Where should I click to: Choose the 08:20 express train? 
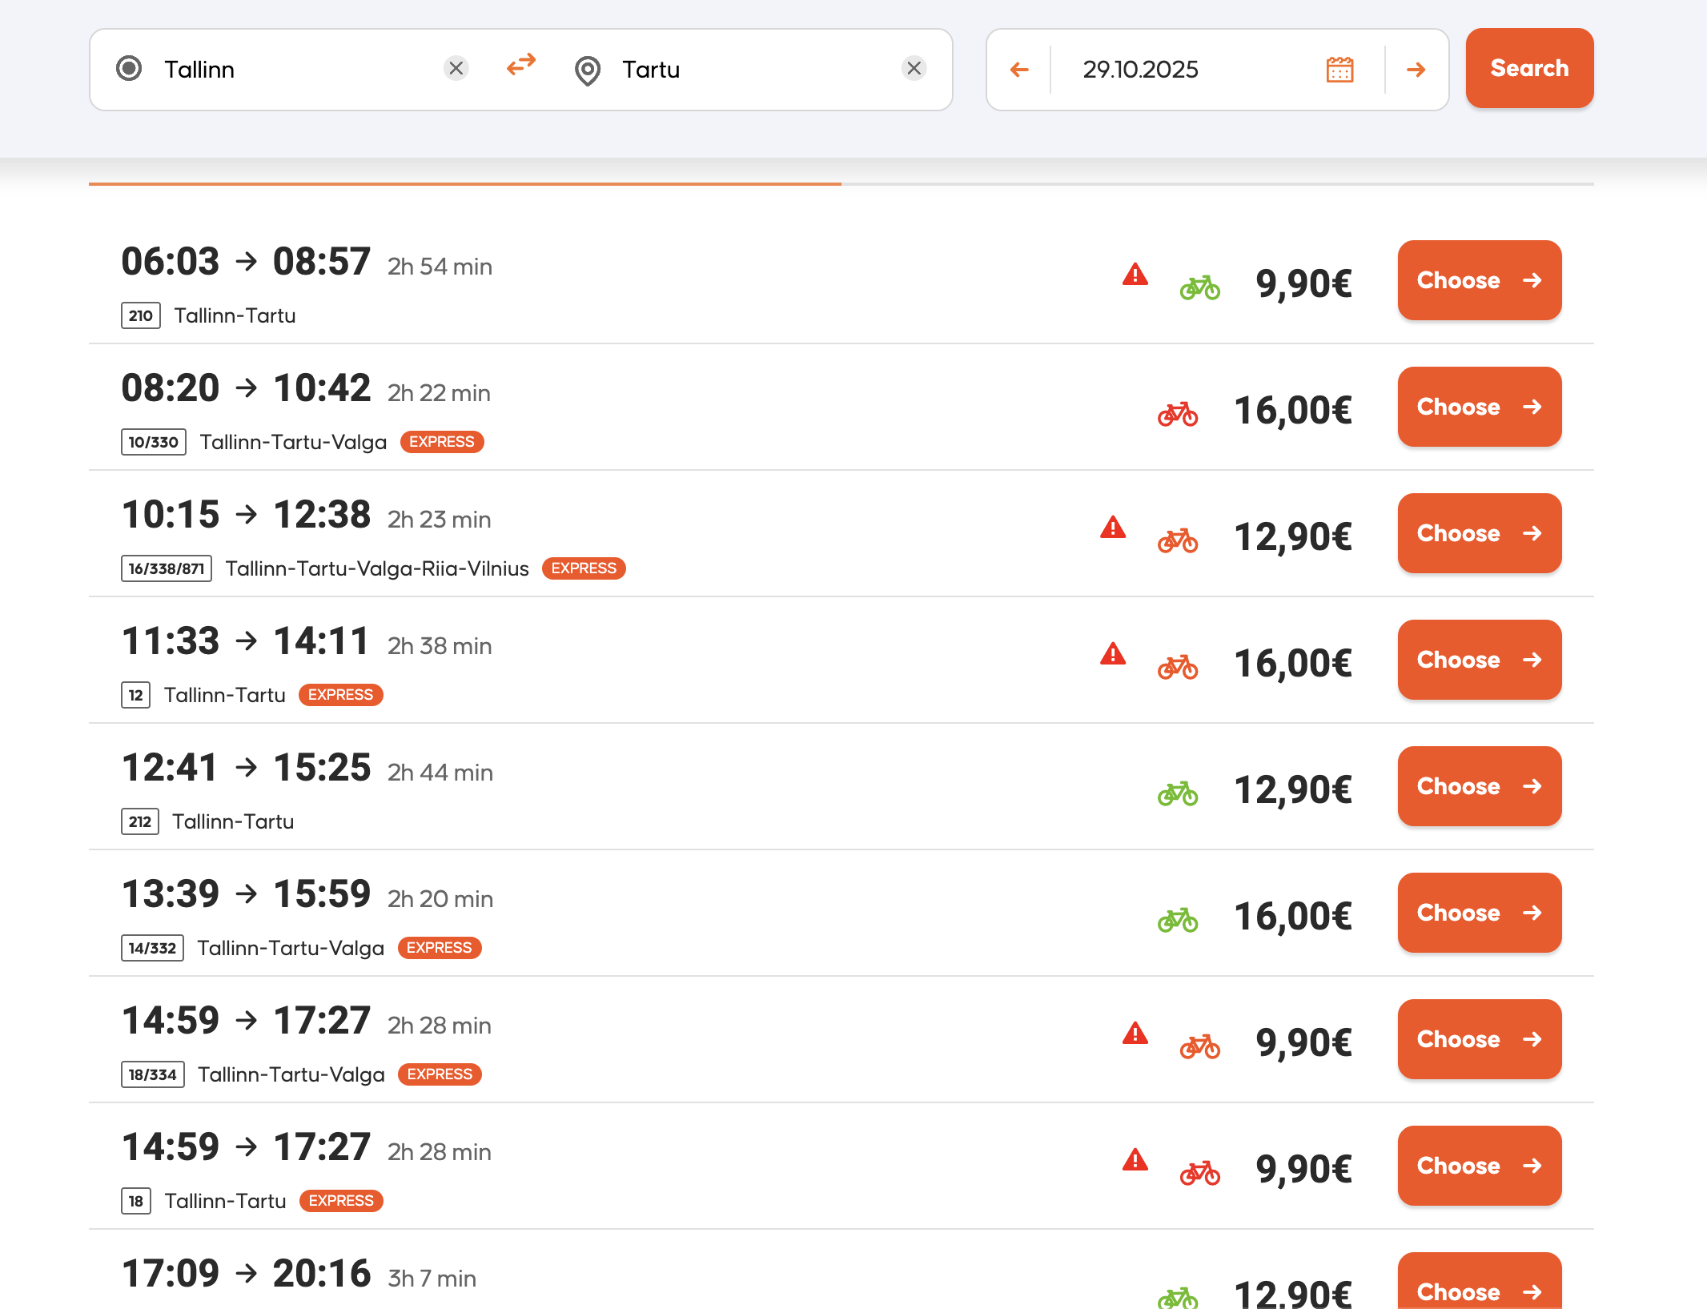(1479, 407)
